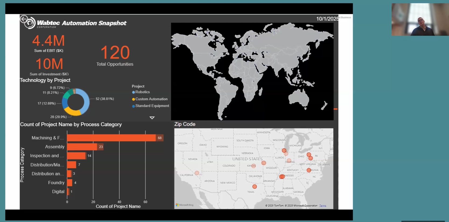Click the bubble near California-Nevada border
The image size is (449, 222).
pos(197,173)
